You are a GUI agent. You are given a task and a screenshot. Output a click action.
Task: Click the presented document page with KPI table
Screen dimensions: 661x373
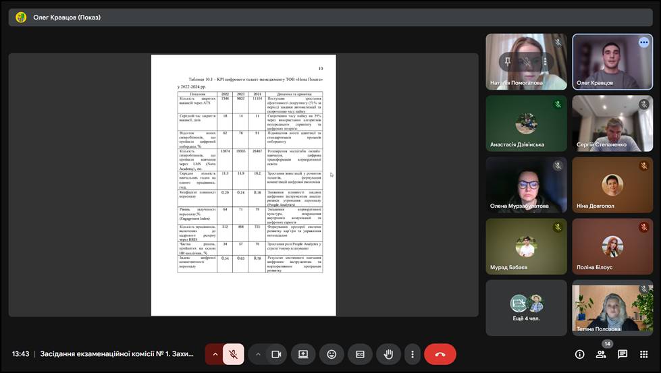[x=243, y=185]
